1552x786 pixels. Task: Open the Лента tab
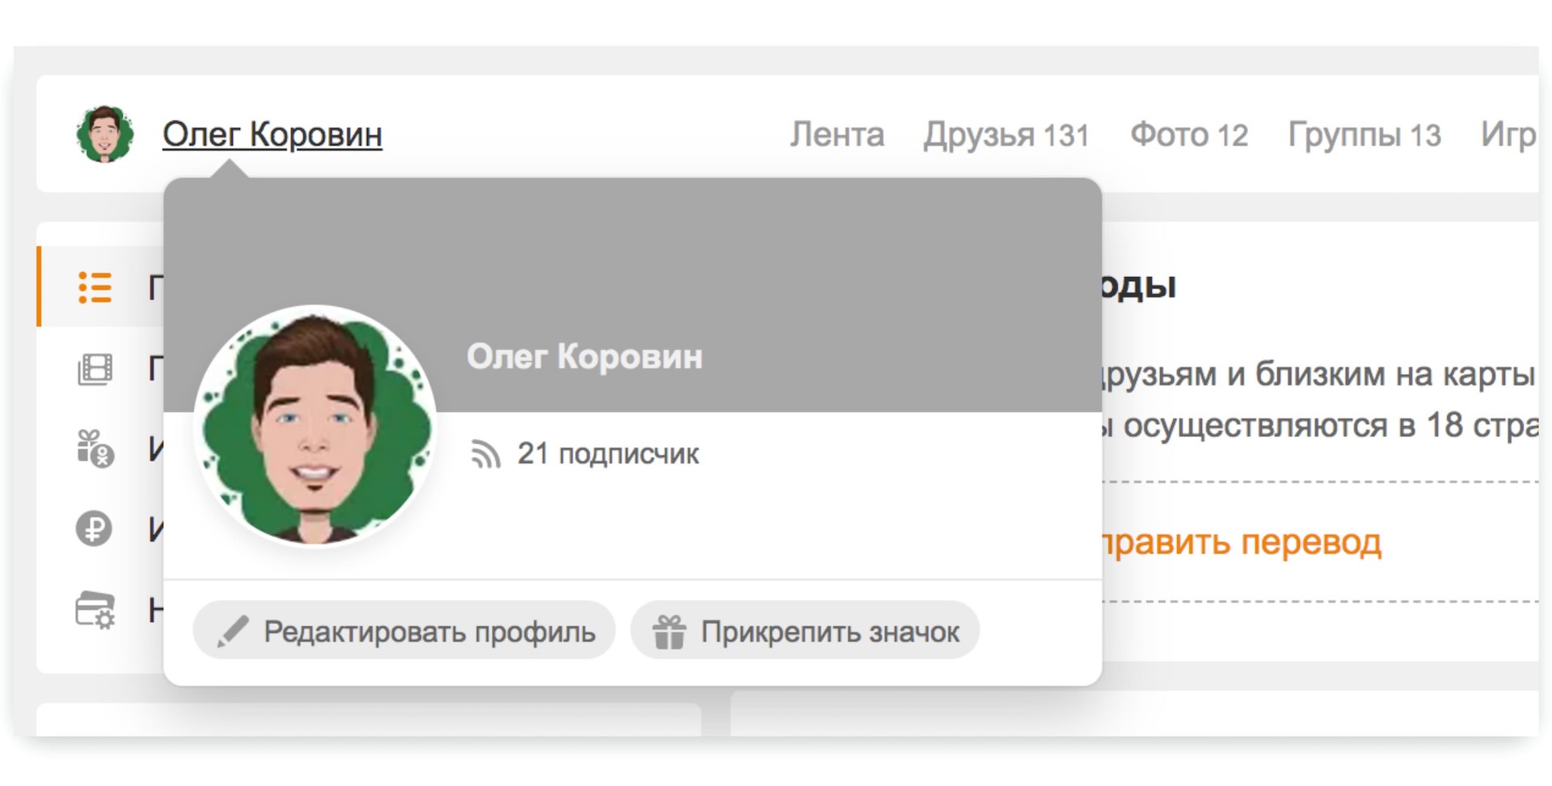point(837,134)
